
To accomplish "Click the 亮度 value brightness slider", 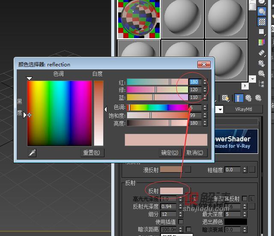I will [158, 123].
